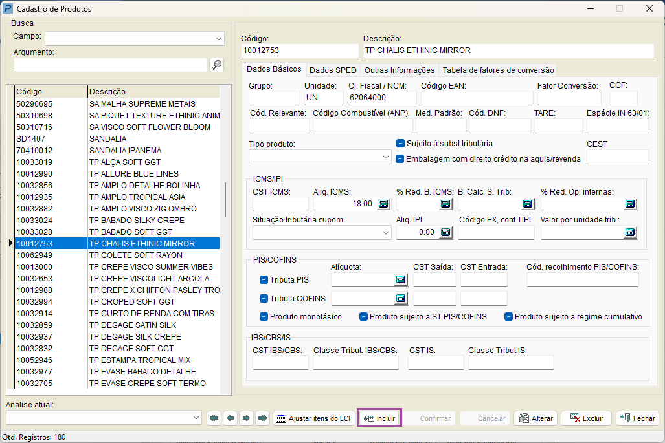Check Produto monofásico option
665x443 pixels.
264,317
